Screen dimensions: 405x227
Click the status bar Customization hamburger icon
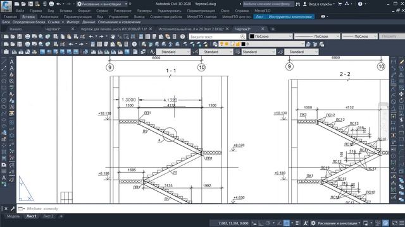click(402, 223)
